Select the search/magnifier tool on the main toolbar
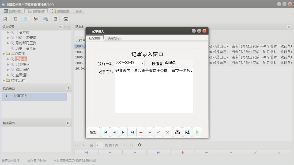This screenshot has width=294, height=165. point(5,19)
